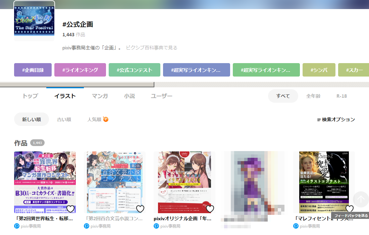Switch to the トップ tab
The width and height of the screenshot is (369, 235).
[x=30, y=96]
